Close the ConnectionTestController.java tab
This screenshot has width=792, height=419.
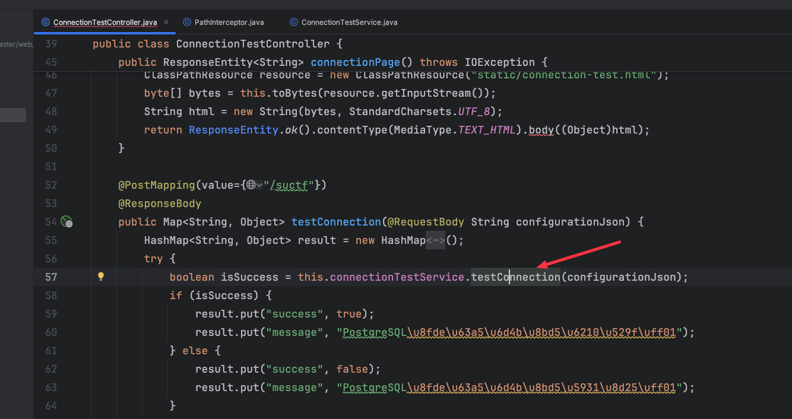[166, 23]
